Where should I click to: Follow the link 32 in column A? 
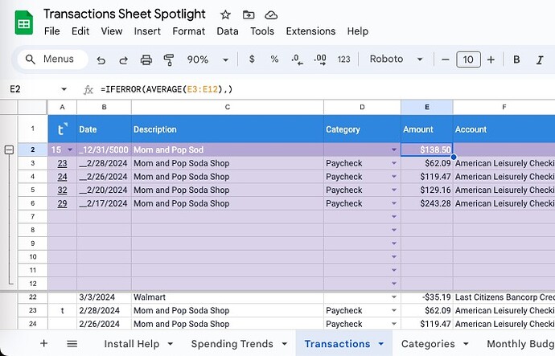pyautogui.click(x=62, y=190)
